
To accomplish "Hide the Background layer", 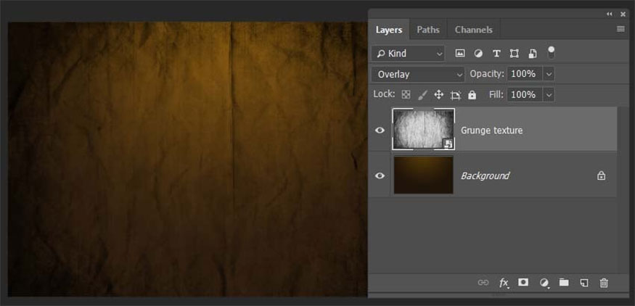I will click(x=380, y=175).
